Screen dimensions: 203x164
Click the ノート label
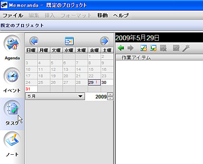click(12, 154)
